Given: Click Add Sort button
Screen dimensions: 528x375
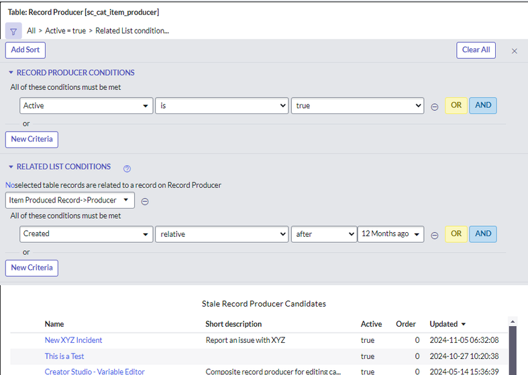Looking at the screenshot, I should tap(25, 50).
